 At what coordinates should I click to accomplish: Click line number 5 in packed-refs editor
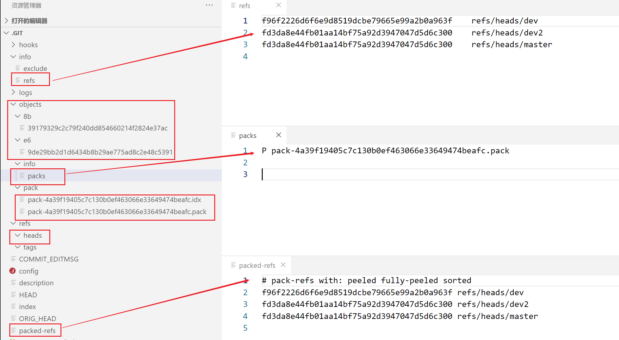click(245, 328)
